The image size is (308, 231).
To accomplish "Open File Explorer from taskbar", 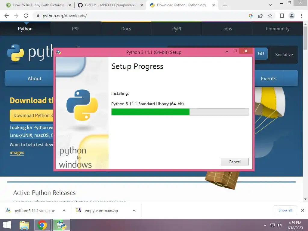I will point(24,225).
